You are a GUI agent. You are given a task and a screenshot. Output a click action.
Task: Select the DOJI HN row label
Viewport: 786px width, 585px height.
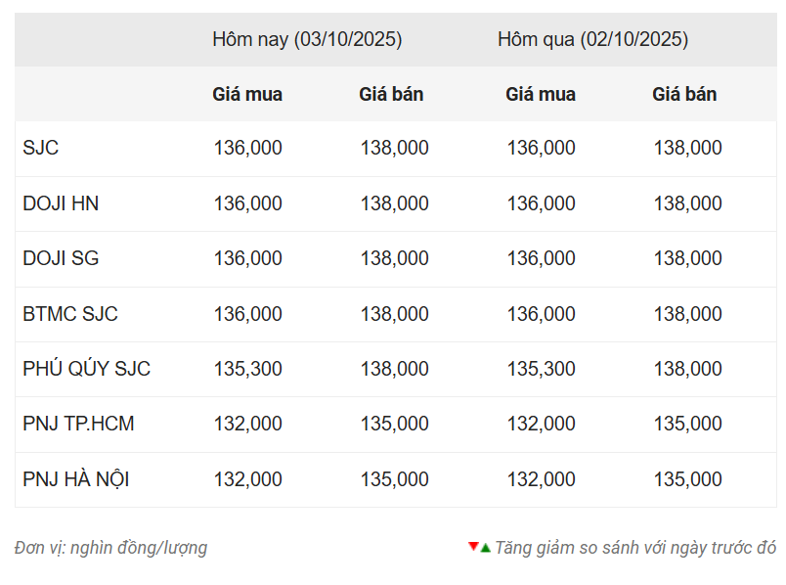(61, 203)
